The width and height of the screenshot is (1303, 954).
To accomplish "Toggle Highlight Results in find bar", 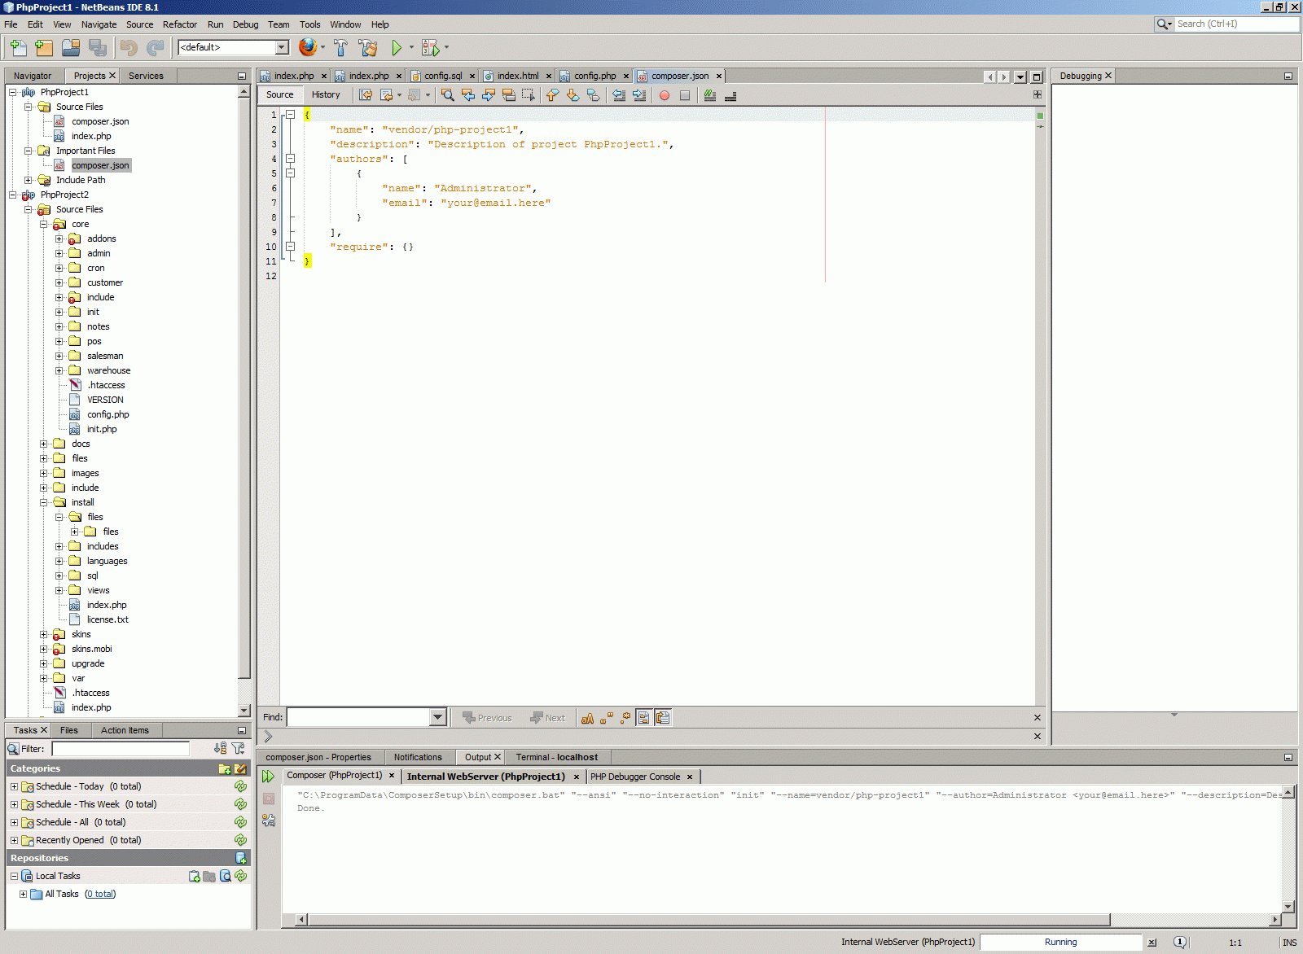I will coord(644,718).
